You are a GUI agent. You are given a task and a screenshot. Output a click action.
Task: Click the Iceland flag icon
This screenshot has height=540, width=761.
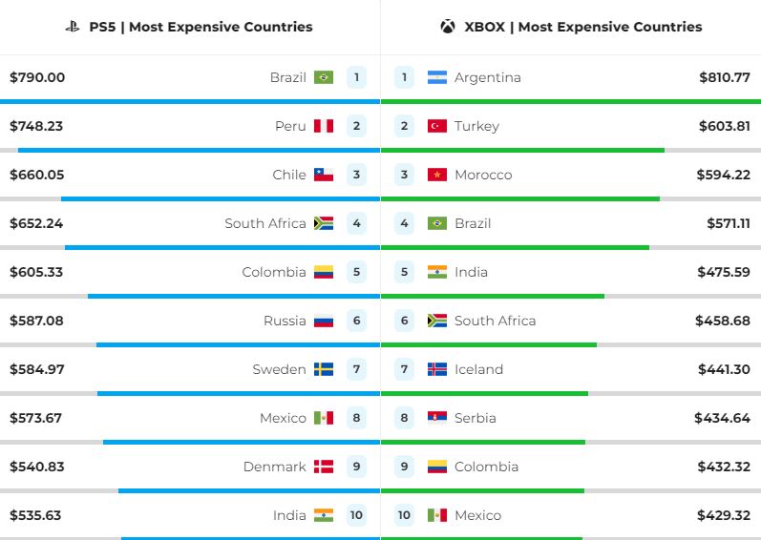pyautogui.click(x=437, y=369)
